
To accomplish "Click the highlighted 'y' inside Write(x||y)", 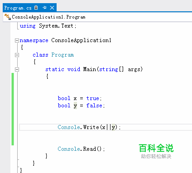I will coord(113,127).
